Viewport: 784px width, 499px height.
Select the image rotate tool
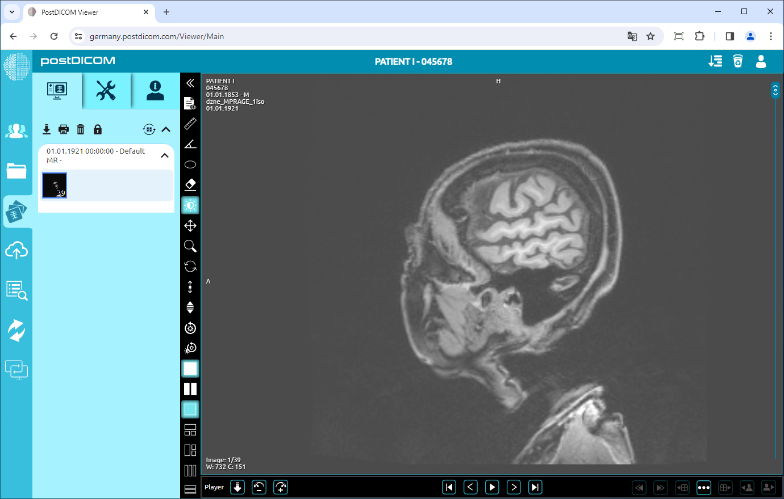[190, 266]
